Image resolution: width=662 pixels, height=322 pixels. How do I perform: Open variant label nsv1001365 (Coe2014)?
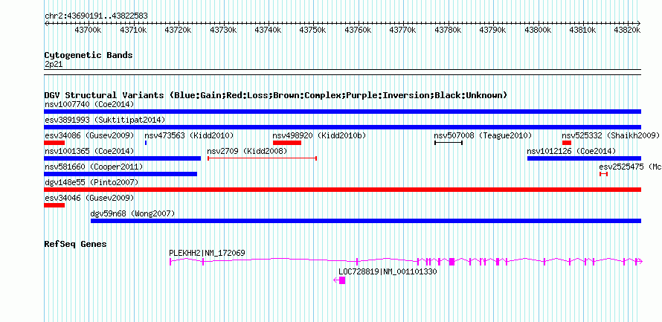[89, 151]
